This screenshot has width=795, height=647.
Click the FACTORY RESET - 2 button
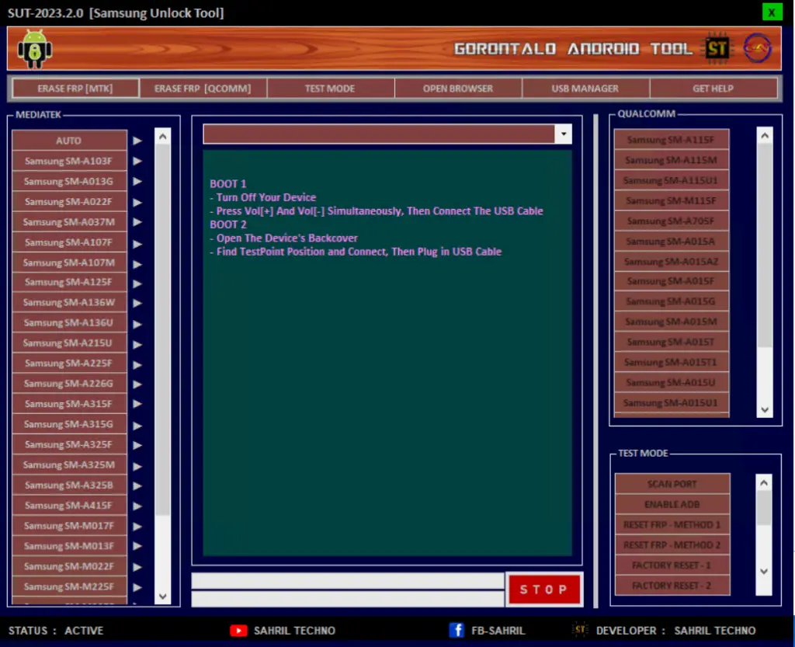672,586
